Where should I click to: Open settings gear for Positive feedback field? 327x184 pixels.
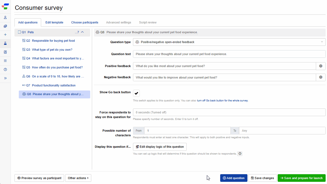click(x=321, y=66)
